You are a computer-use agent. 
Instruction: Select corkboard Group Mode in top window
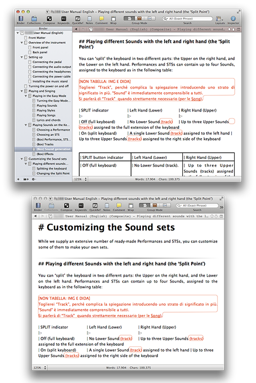pyautogui.click(x=140, y=18)
